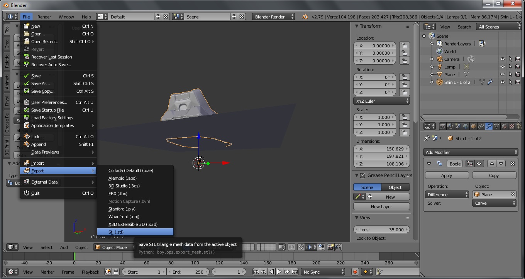Viewport: 525px width, 279px height.
Task: Open the Render Layers tab in Properties
Action: tap(450, 126)
